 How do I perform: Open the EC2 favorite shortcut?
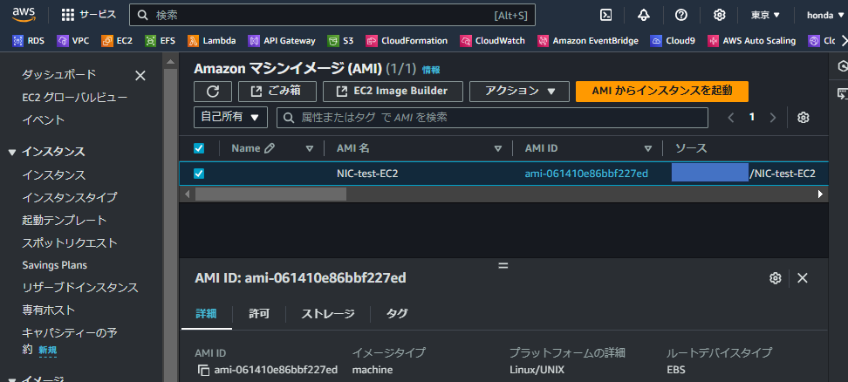point(118,40)
